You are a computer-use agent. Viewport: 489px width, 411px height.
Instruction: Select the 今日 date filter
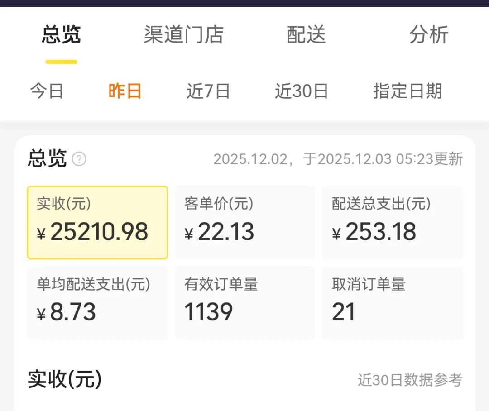point(47,91)
